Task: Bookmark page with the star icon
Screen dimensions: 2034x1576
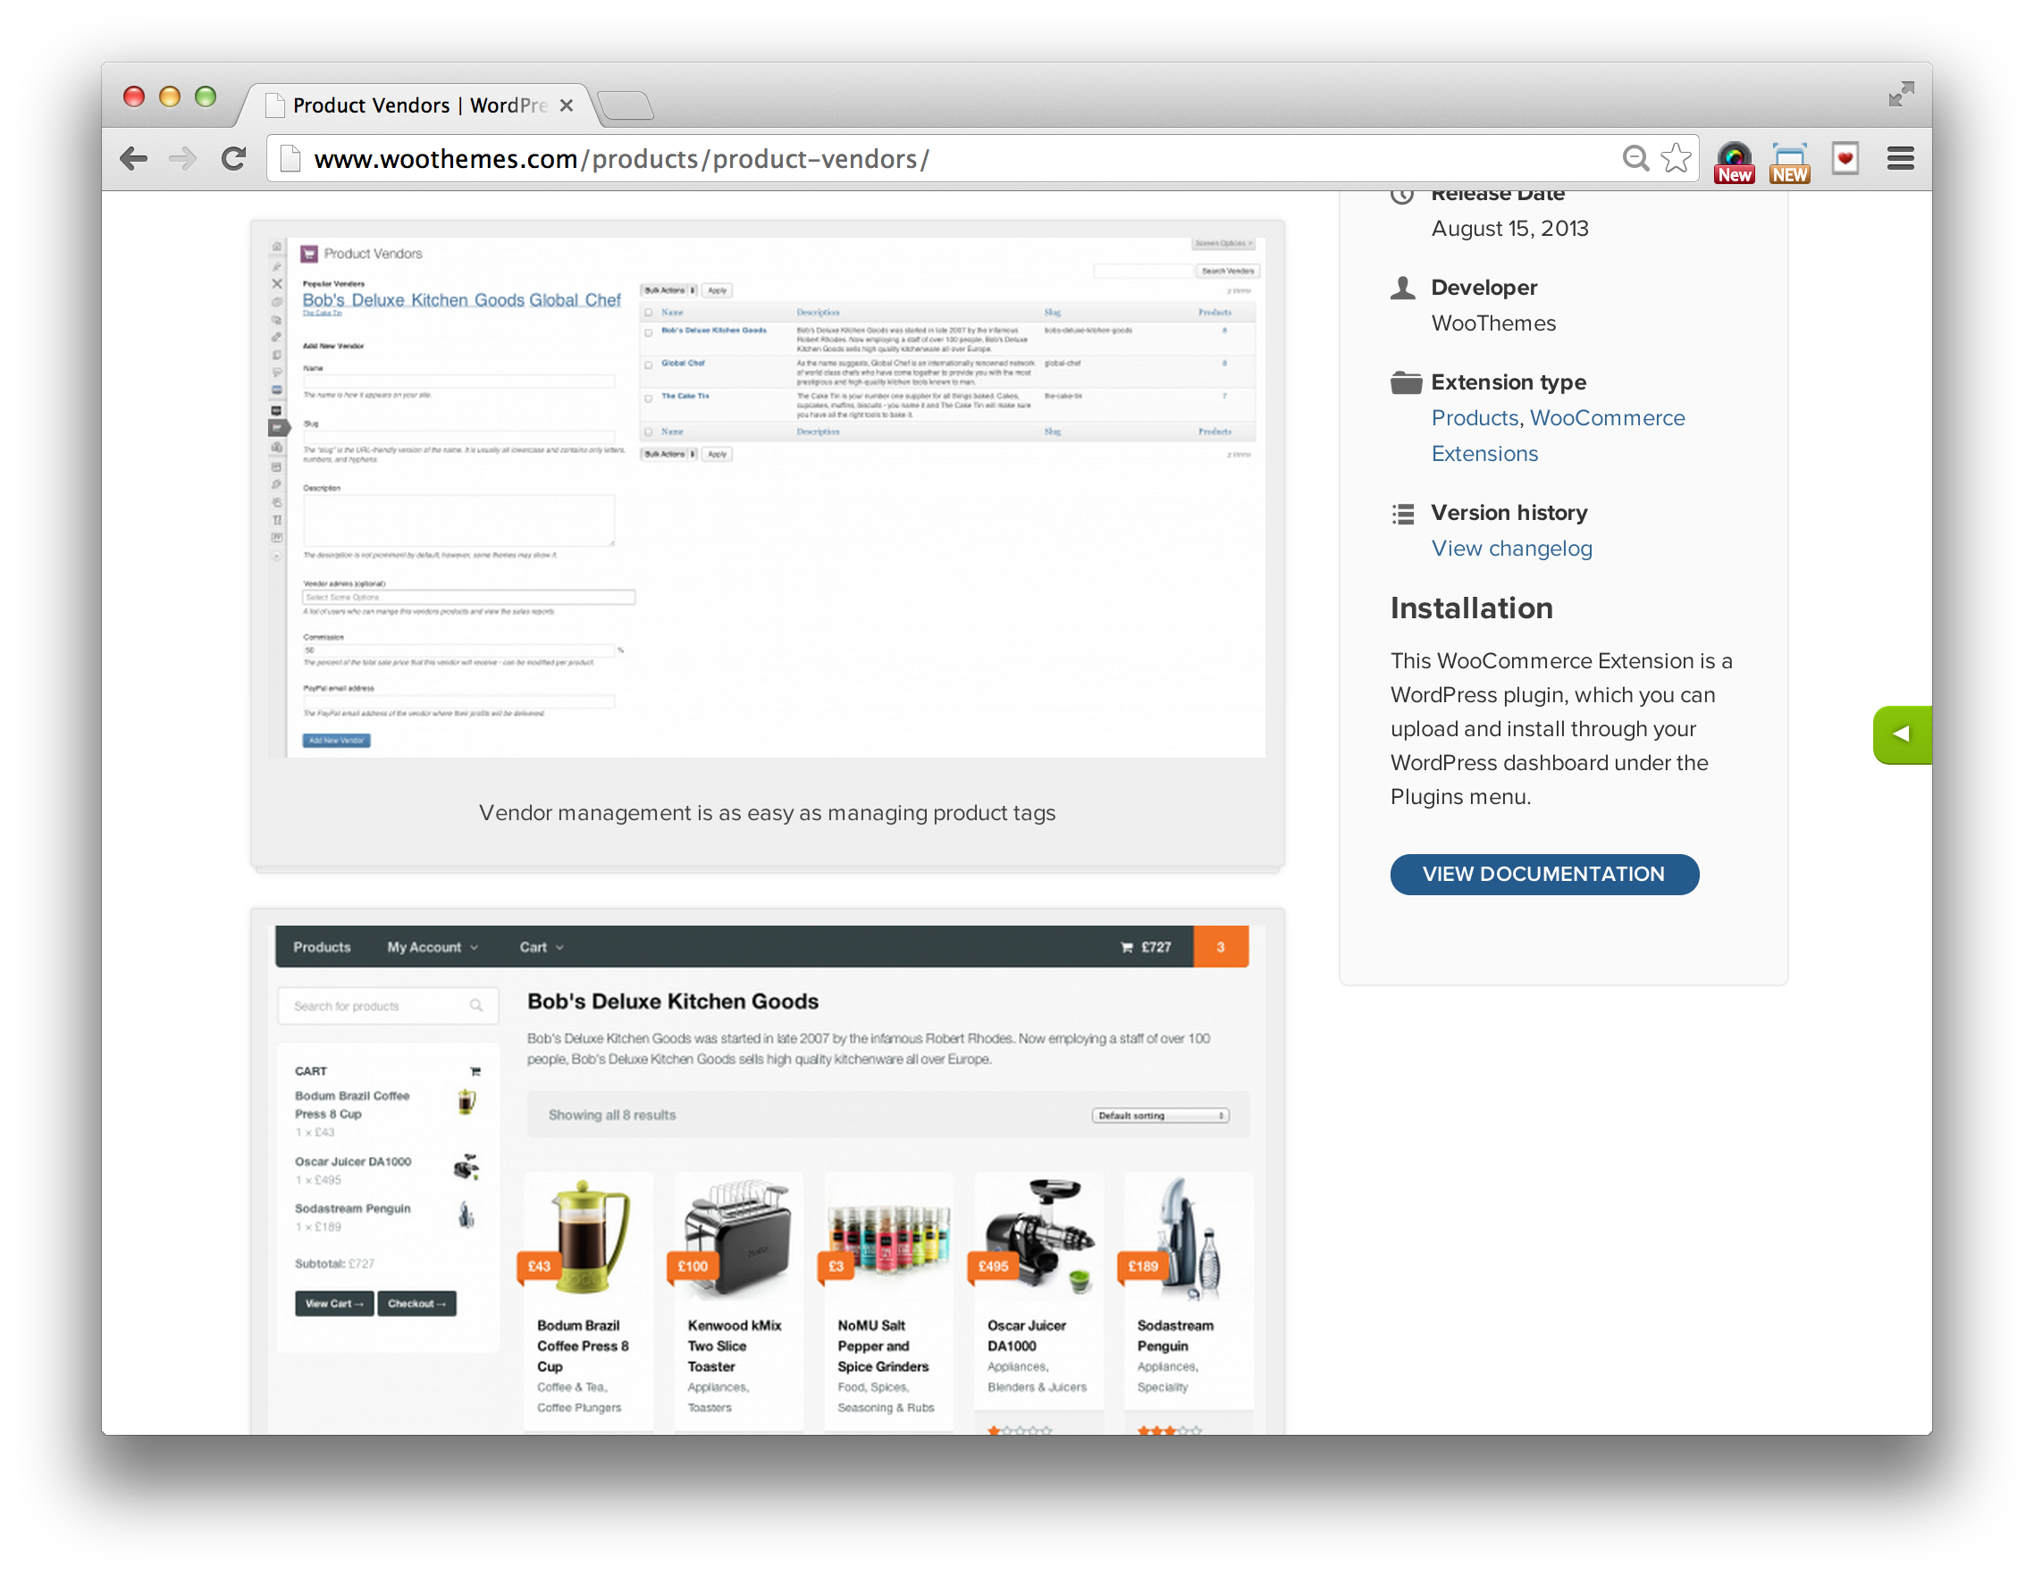Action: [x=1677, y=158]
